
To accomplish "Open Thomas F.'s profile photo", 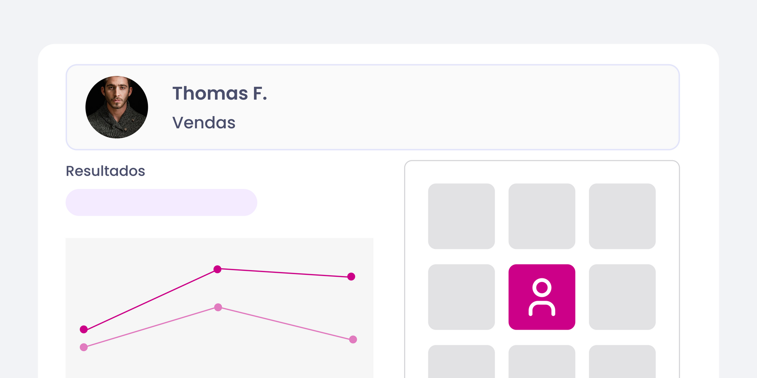I will tap(117, 107).
